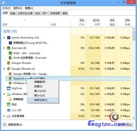This screenshot has height=131, width=137.
Task: Click the scrollbar down arrow
Action: pos(134,118)
